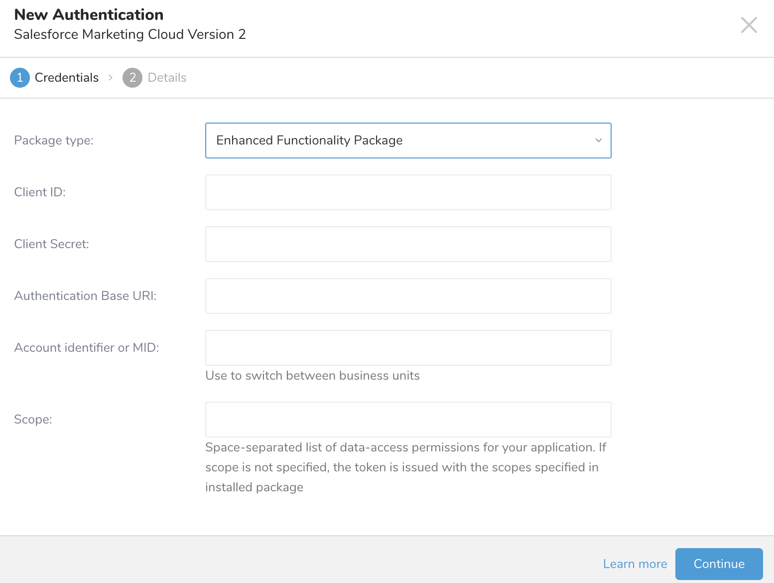Viewport: 774px width, 583px height.
Task: Click the step 2 number circle
Action: pos(132,78)
